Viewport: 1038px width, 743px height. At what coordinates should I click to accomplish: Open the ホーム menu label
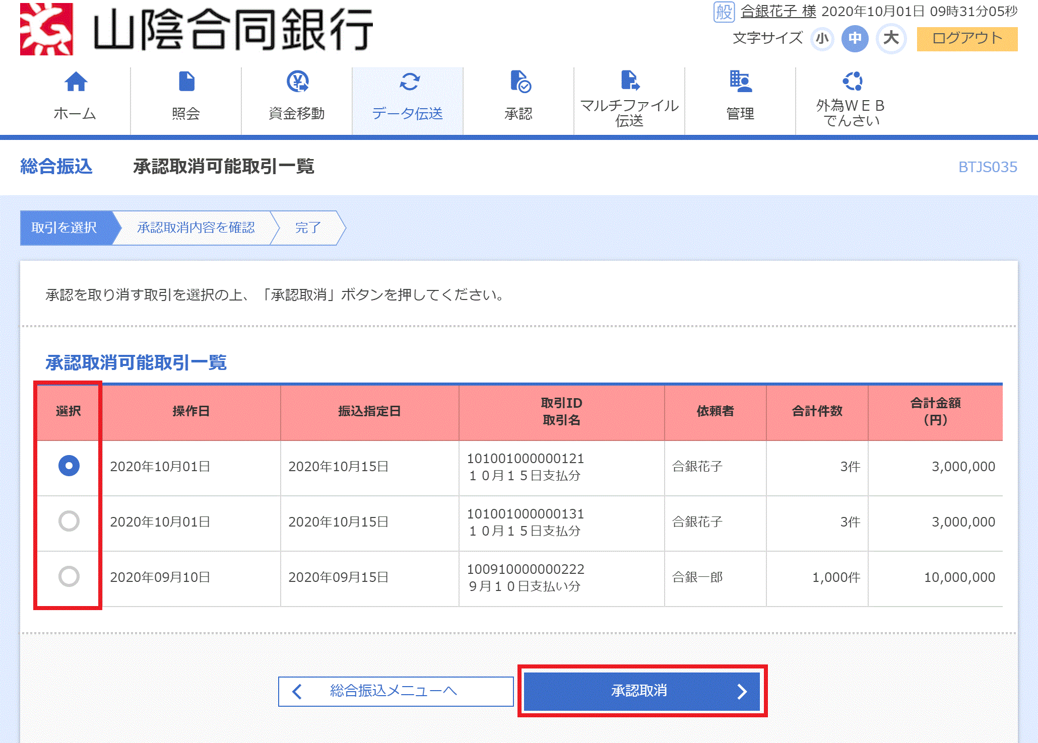pos(75,114)
